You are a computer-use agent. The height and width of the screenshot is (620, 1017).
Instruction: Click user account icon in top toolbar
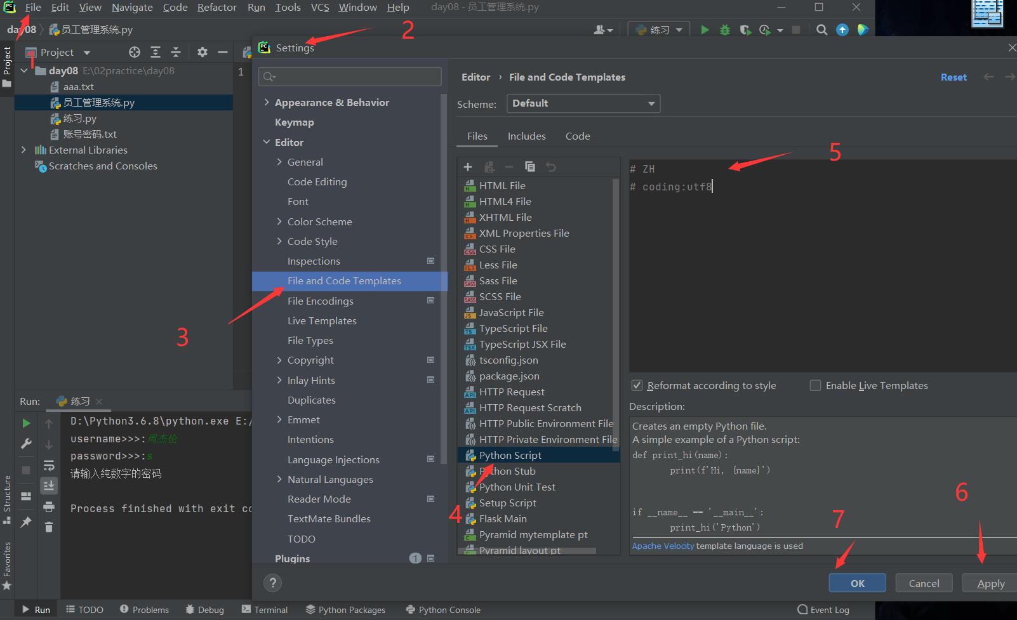click(603, 30)
